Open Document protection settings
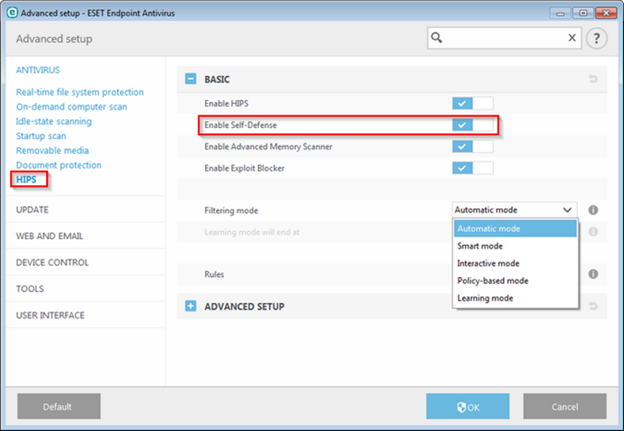 point(59,165)
